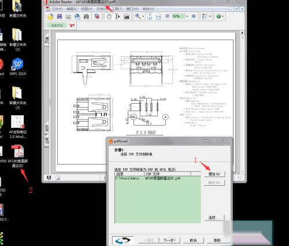Image resolution: width=289 pixels, height=246 pixels.
Task: Click the 下一步 next button
Action: (169, 240)
